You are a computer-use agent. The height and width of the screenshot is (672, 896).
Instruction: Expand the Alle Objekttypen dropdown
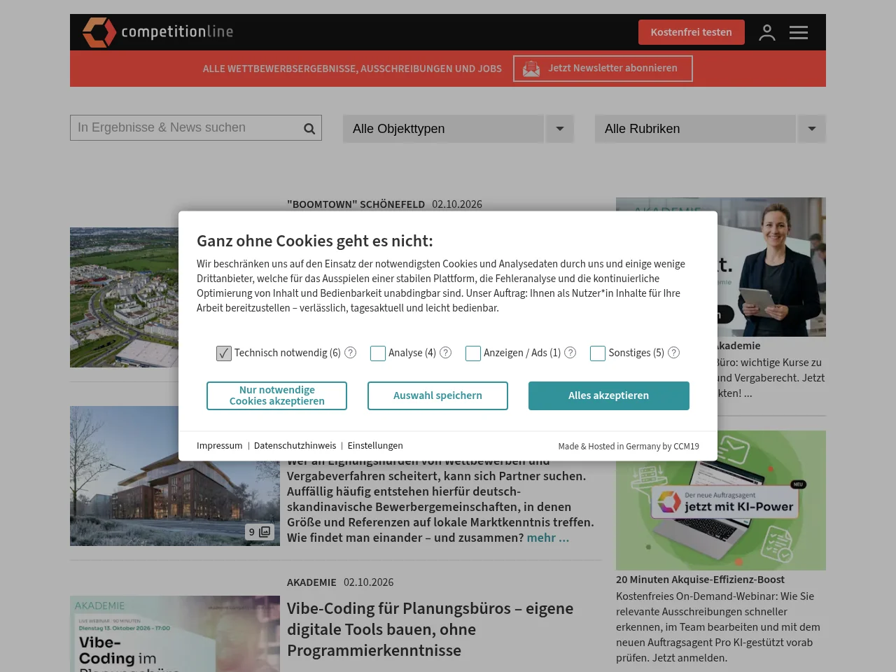pos(458,129)
